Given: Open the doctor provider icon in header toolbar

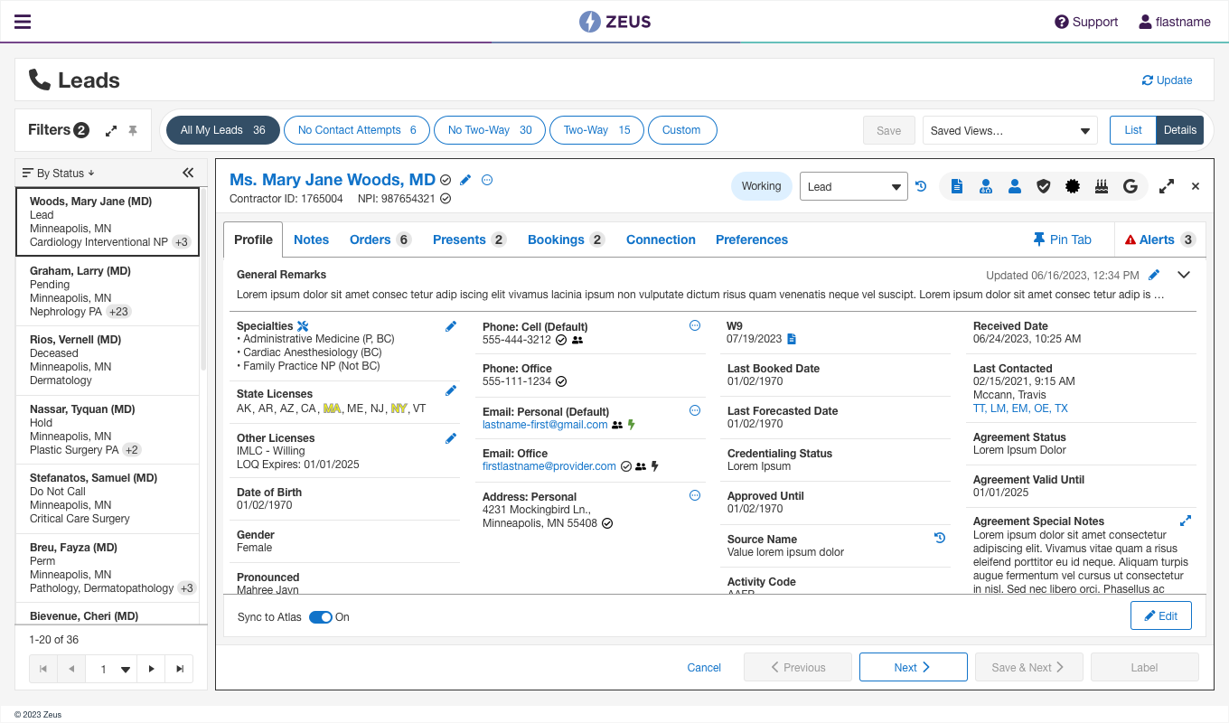Looking at the screenshot, I should (x=986, y=186).
